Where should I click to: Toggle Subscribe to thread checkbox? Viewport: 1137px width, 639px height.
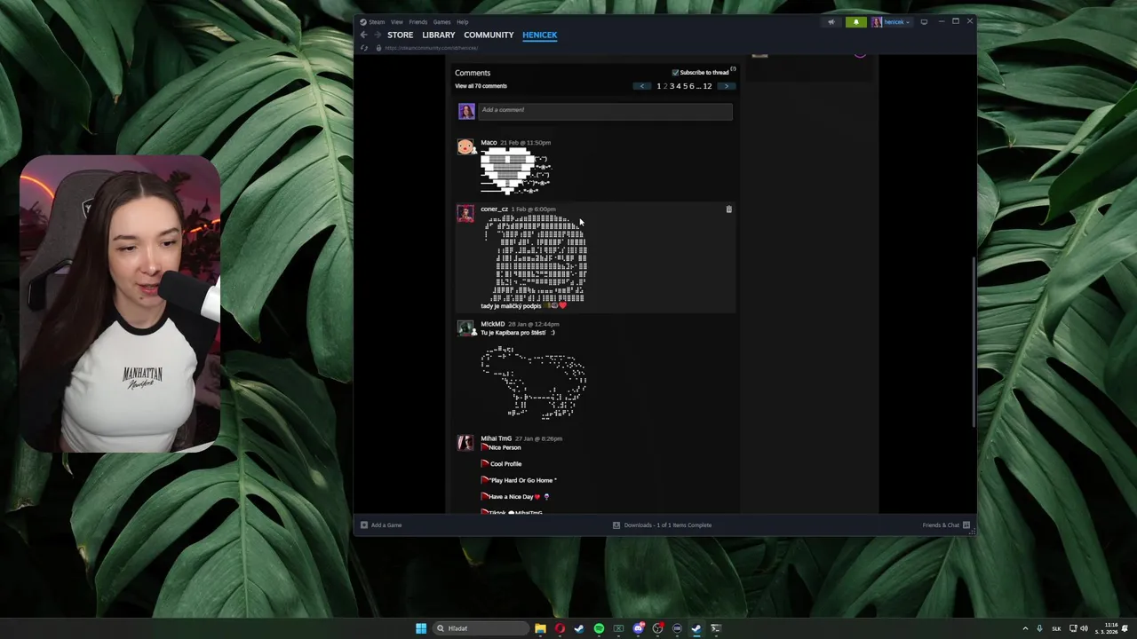pos(675,73)
